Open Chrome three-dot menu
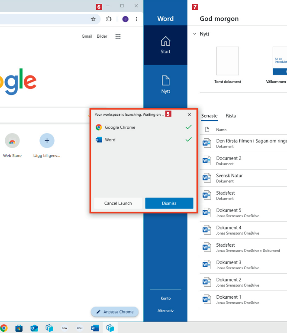This screenshot has height=333, width=287. point(137,19)
